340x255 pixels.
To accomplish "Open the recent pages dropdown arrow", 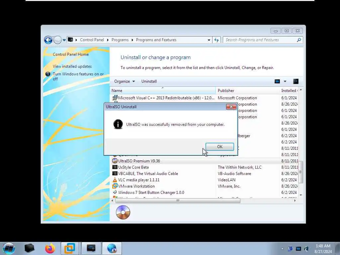I will (x=64, y=40).
